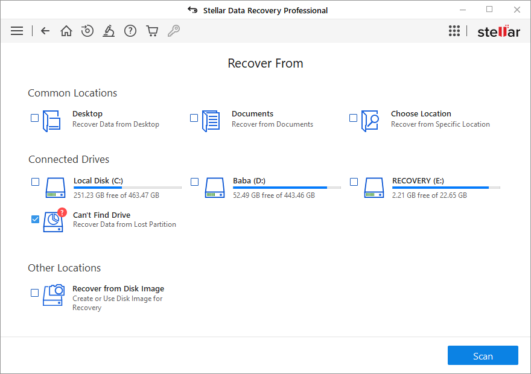This screenshot has height=374, width=531.
Task: Select the Recover from Disk Image icon
Action: [54, 295]
